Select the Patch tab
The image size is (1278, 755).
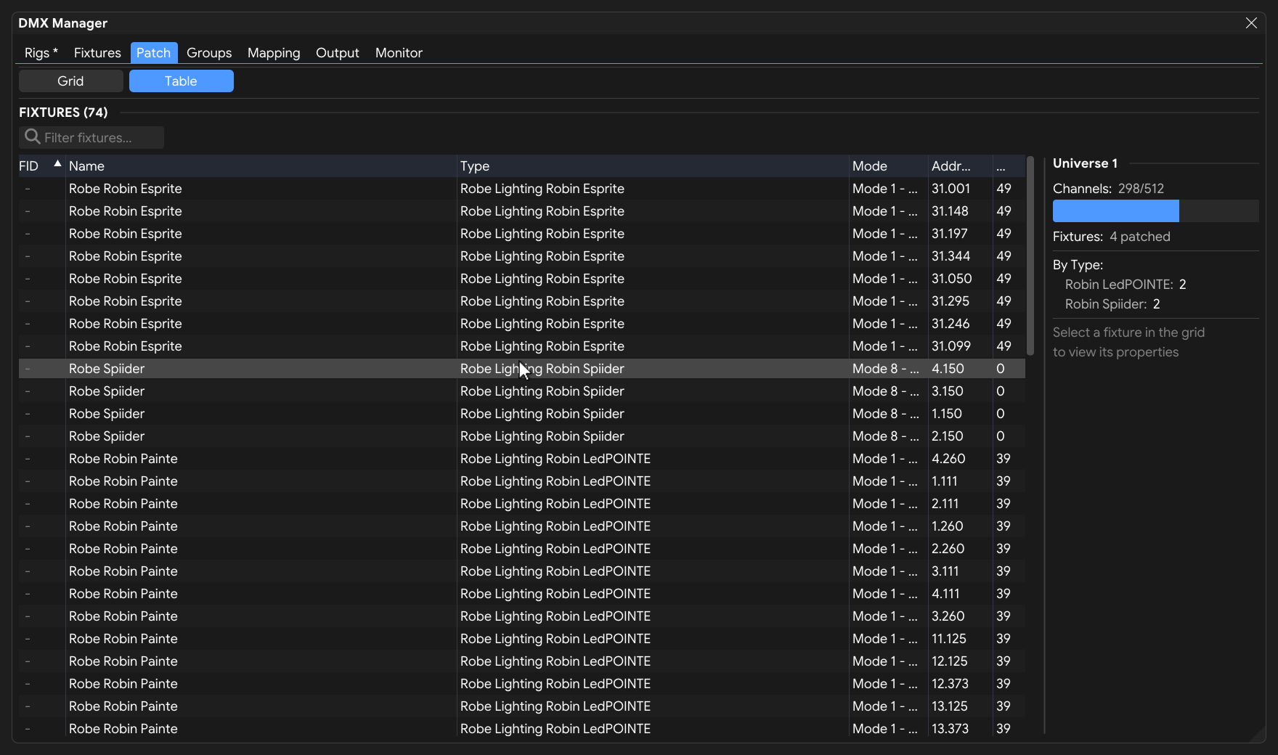coord(154,53)
